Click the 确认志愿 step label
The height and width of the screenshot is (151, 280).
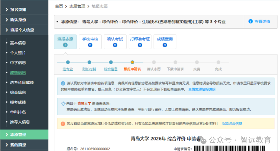click(154, 69)
